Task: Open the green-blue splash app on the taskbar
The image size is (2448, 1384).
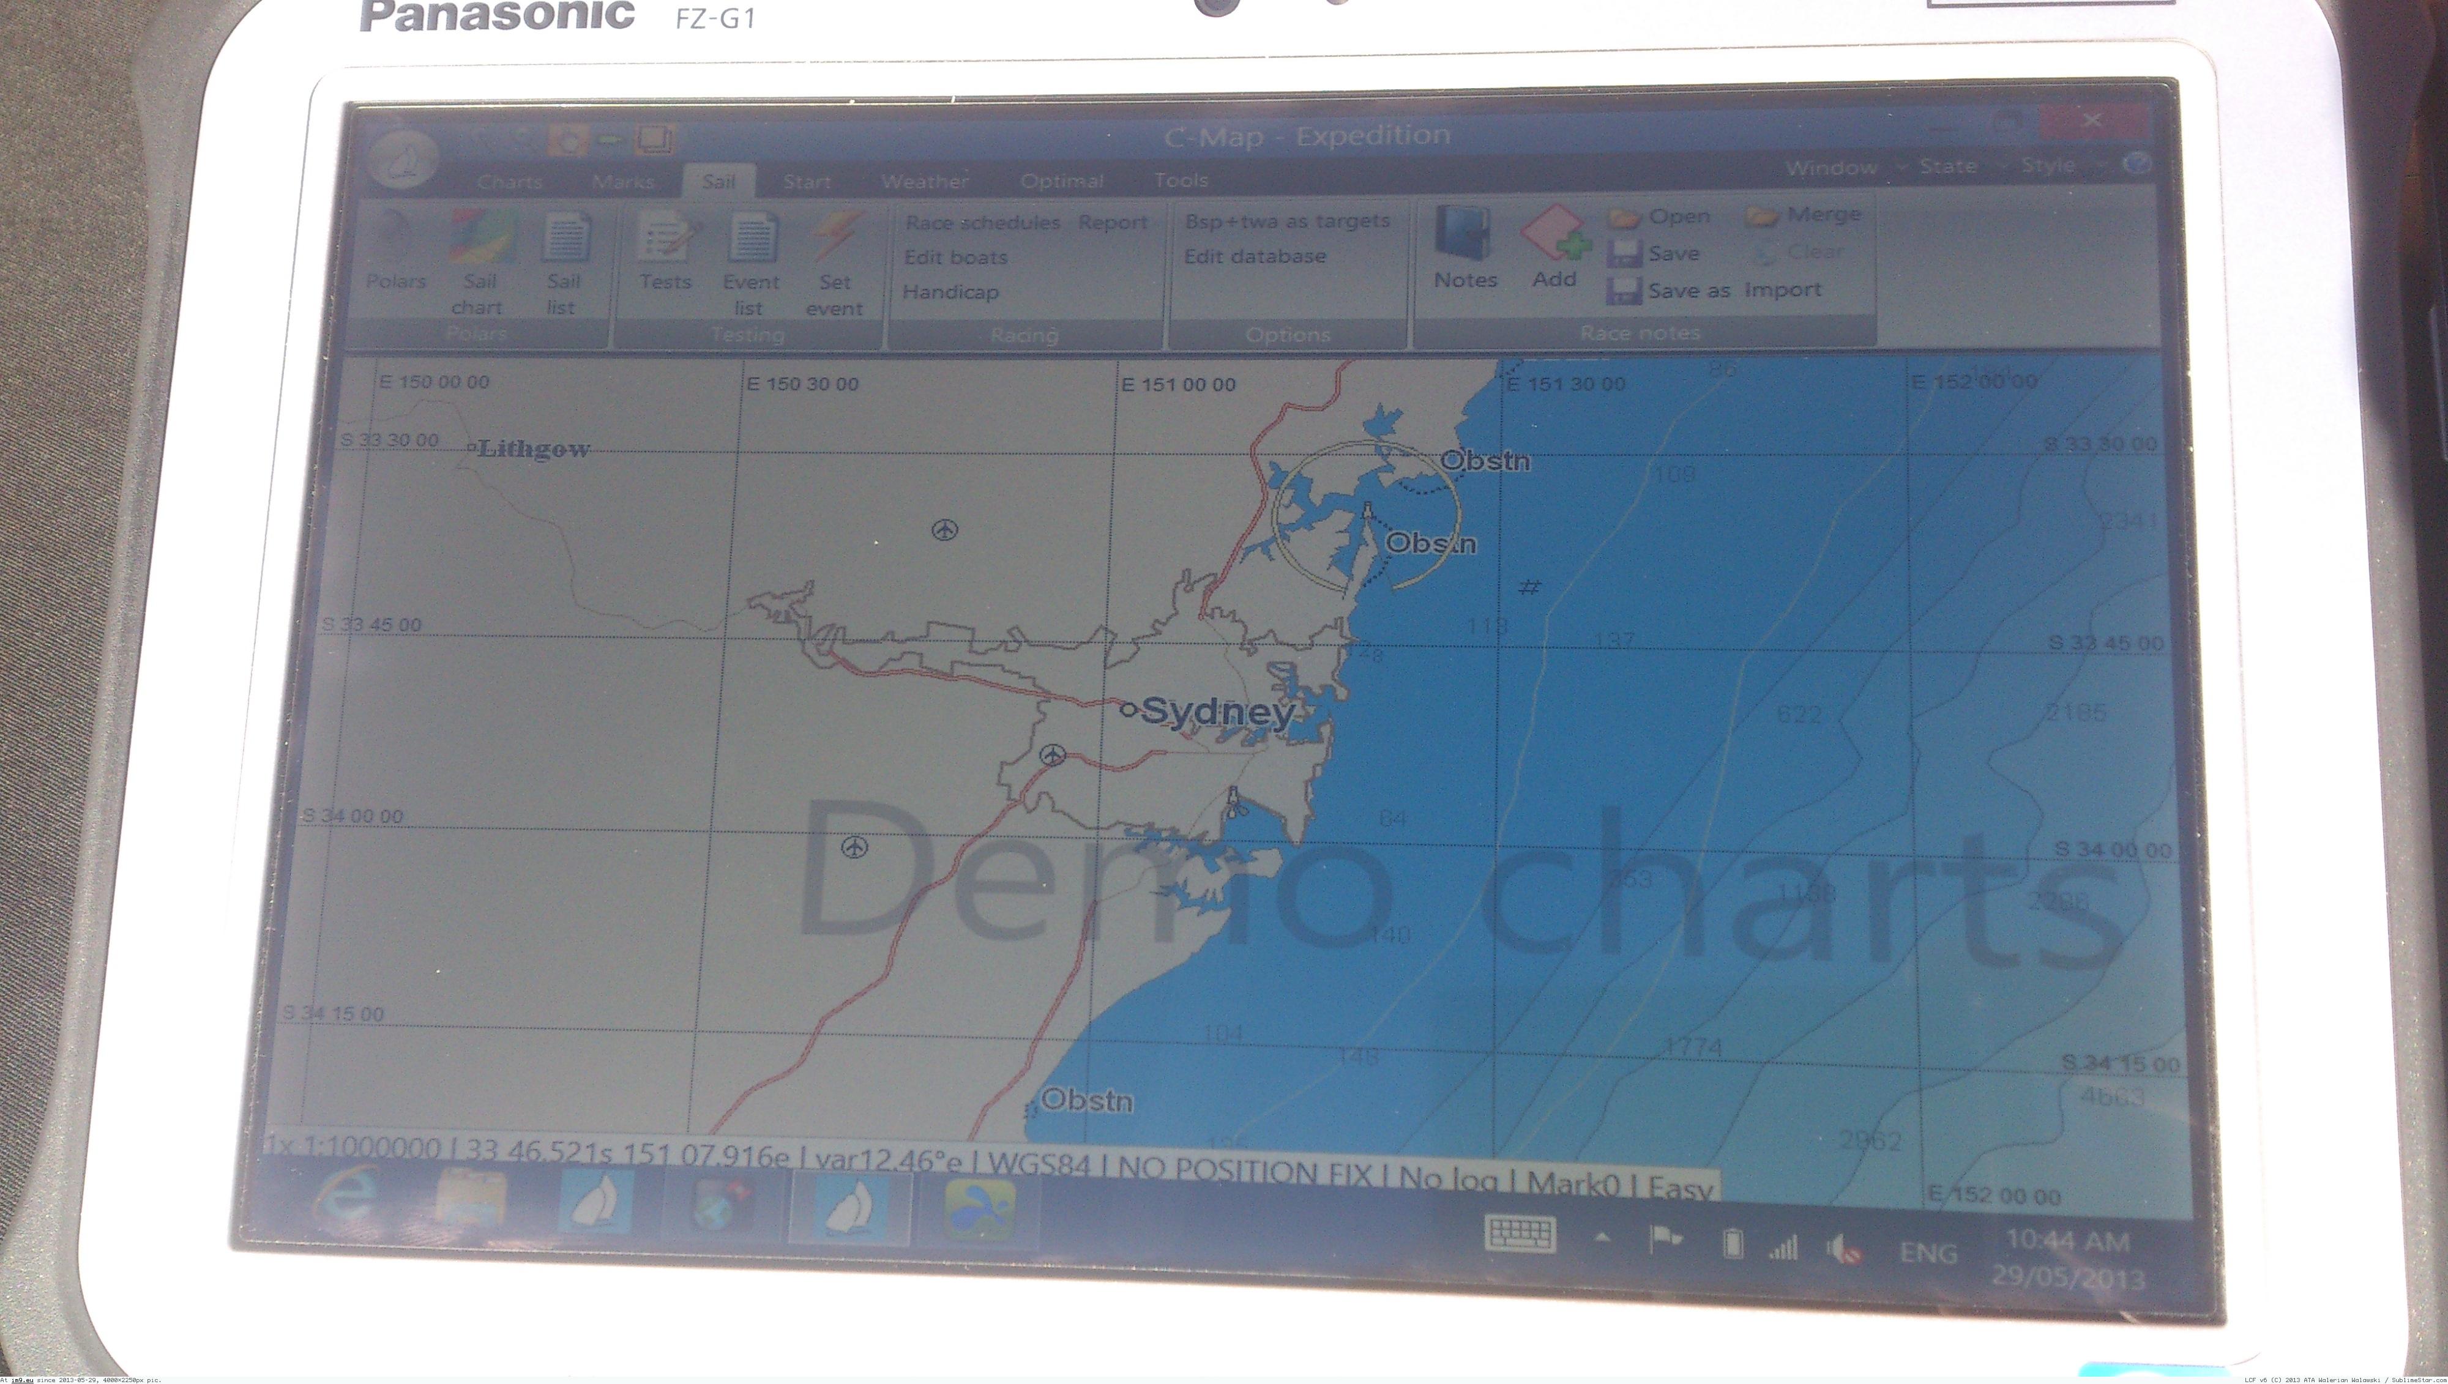Action: 979,1210
